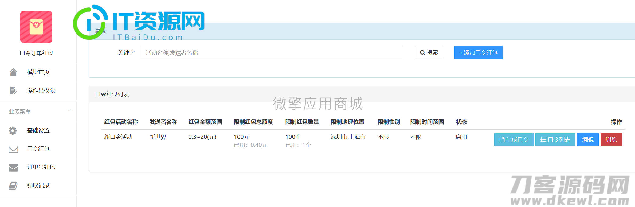
Task: Click the 深圳市,上海市 location cell
Action: [x=348, y=137]
